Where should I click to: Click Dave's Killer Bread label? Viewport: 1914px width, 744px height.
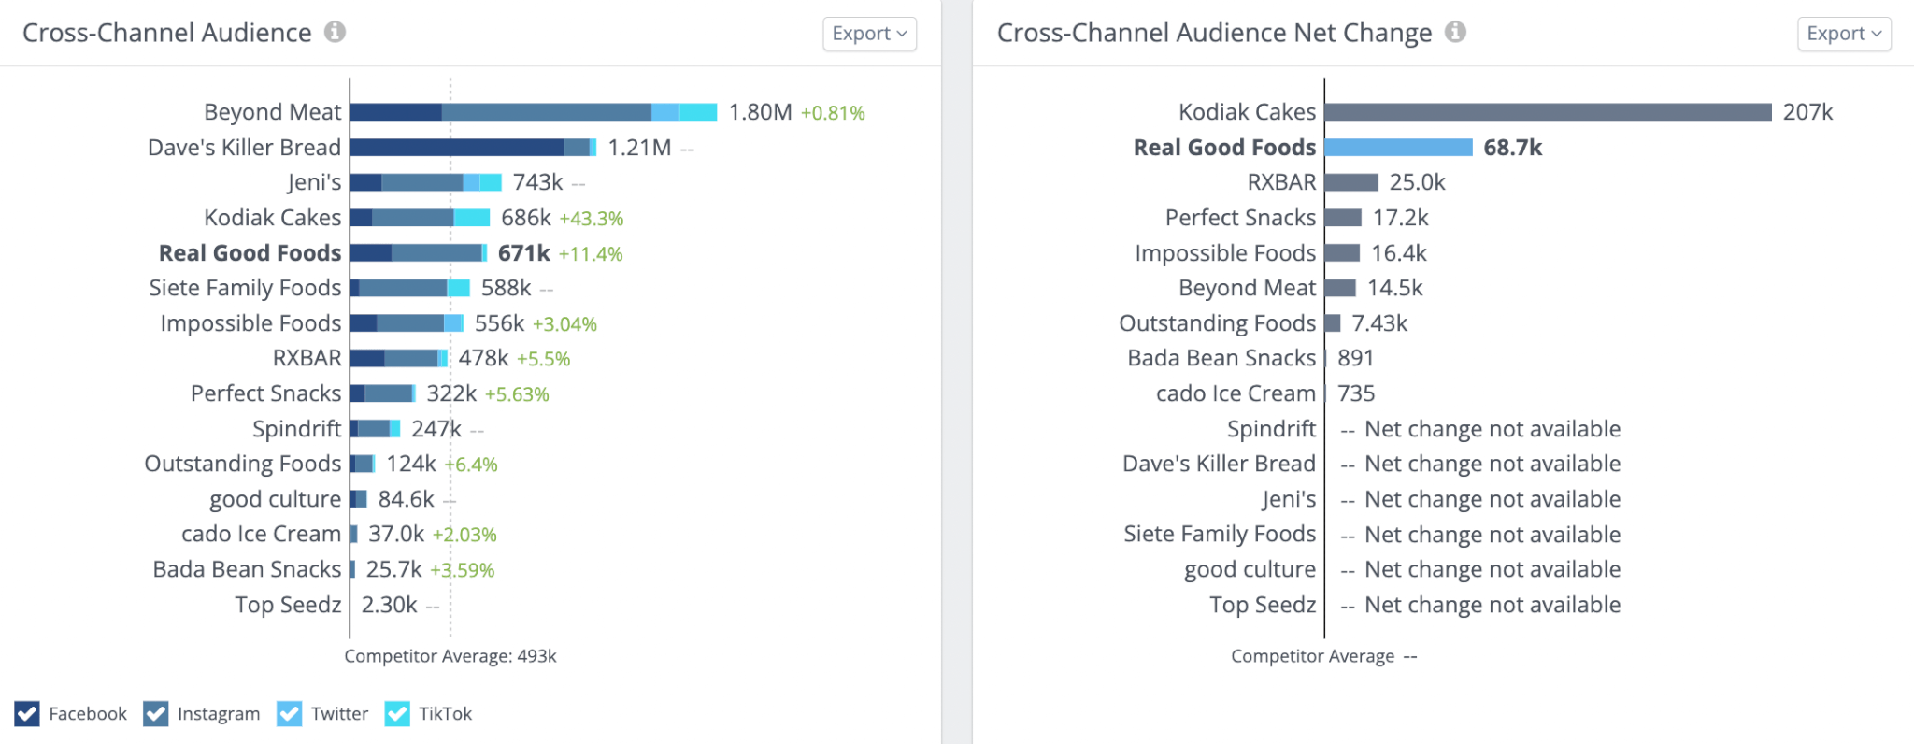[x=244, y=147]
